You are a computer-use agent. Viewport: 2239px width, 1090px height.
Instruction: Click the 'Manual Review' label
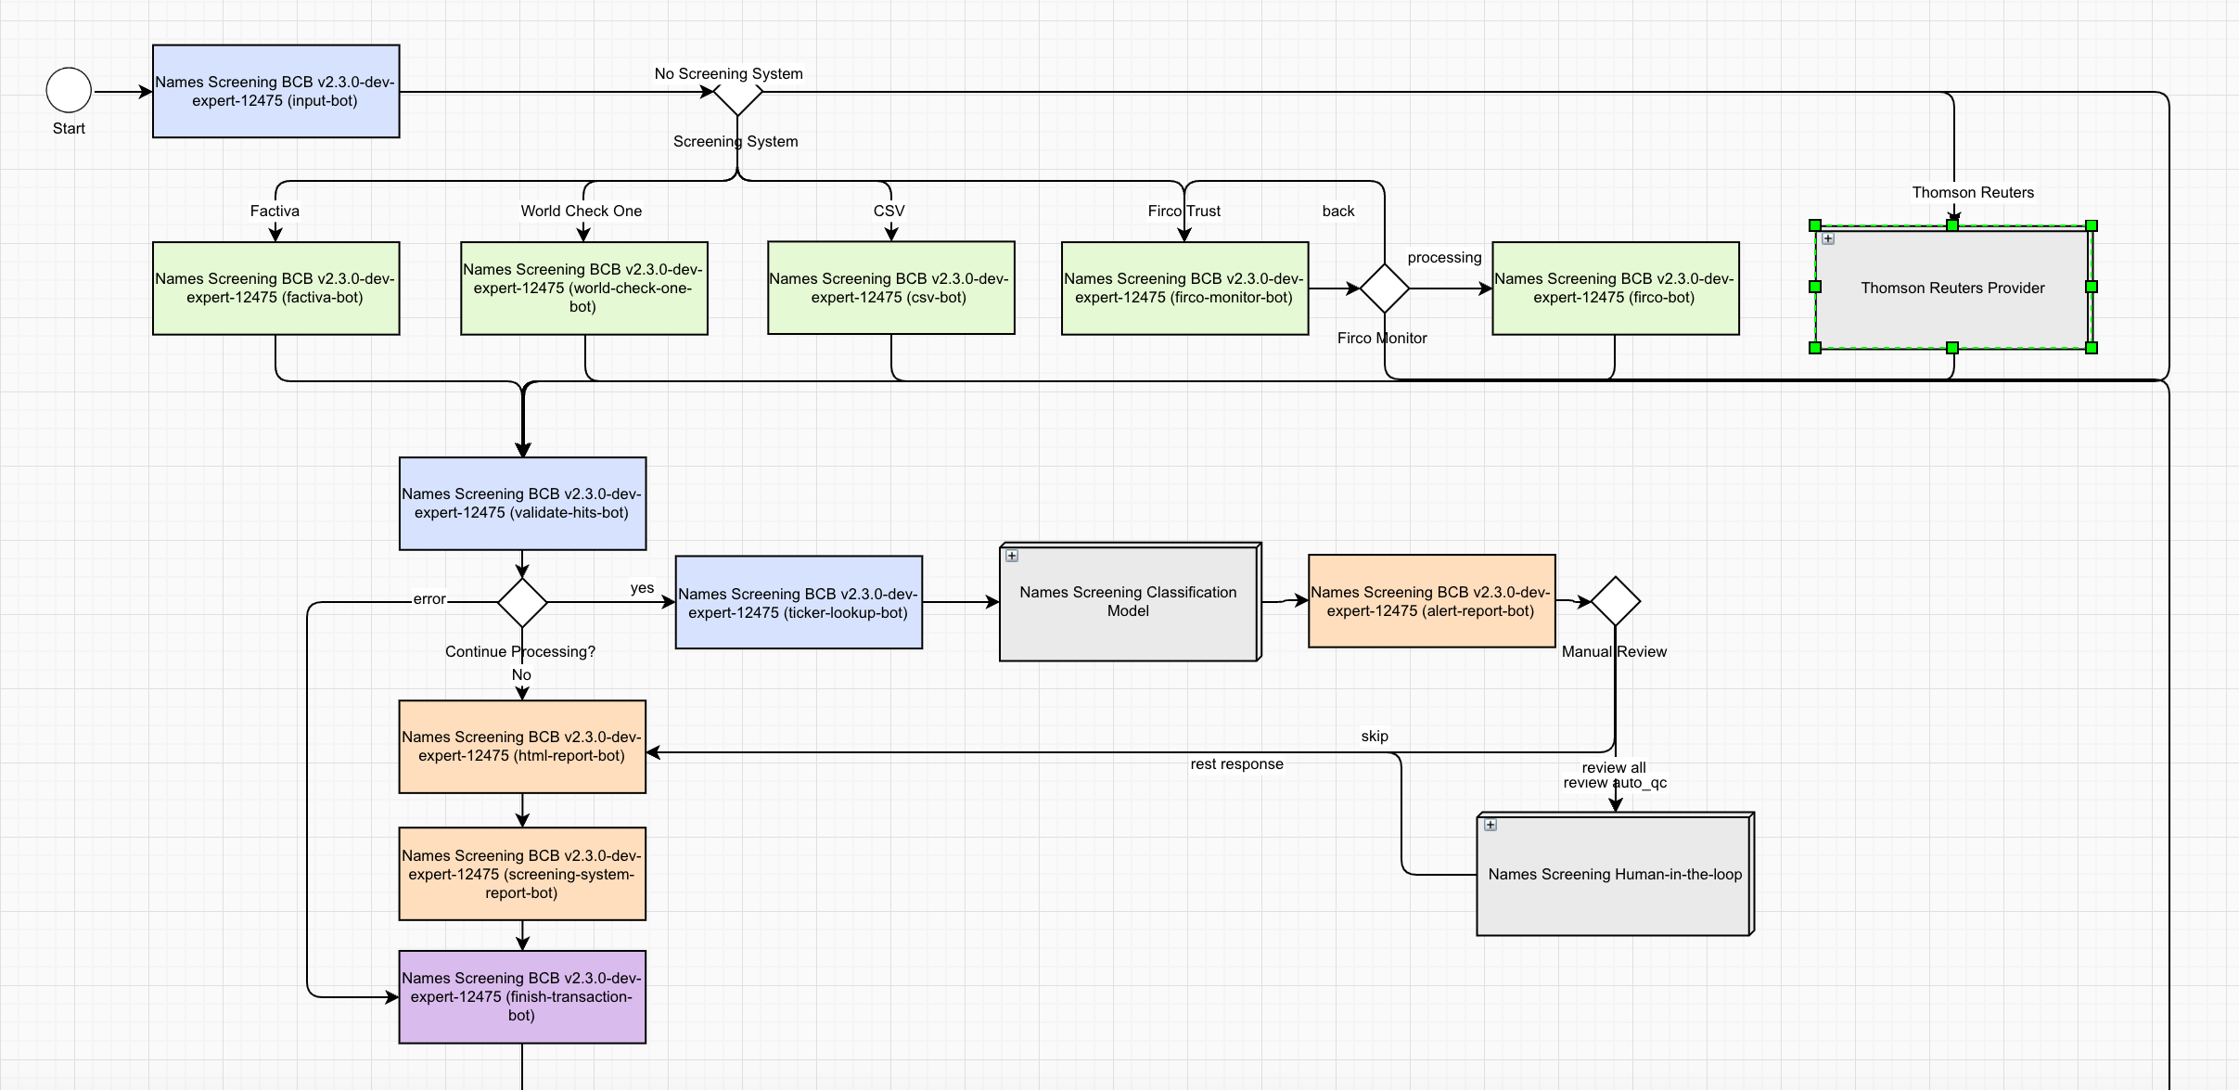click(1614, 651)
